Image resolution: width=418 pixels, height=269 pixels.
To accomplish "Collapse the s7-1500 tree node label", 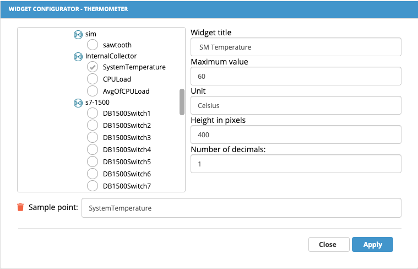I will (x=97, y=102).
